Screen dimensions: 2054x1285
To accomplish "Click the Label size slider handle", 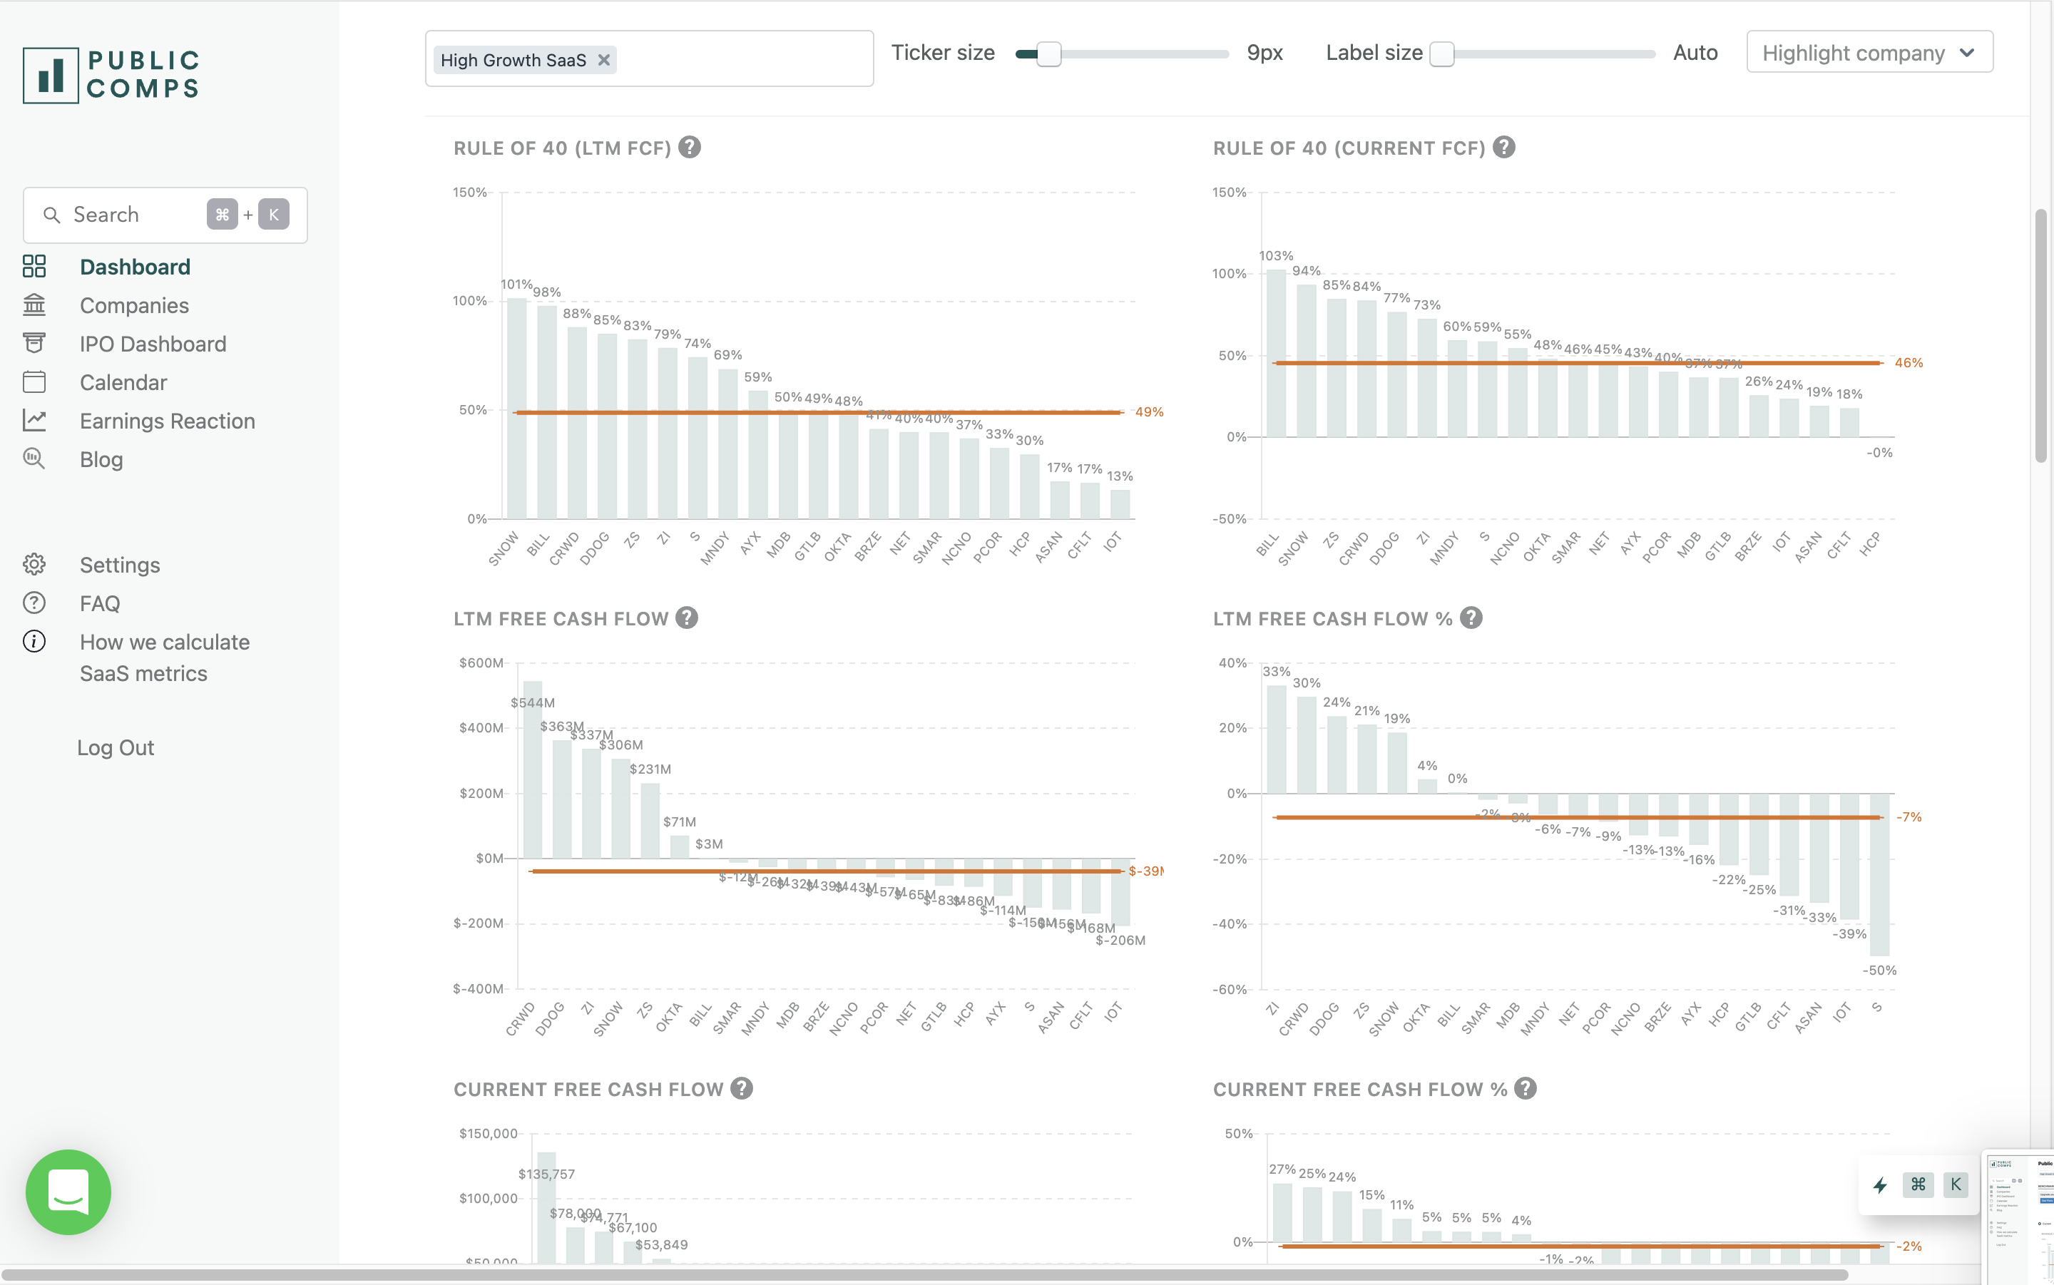I will [x=1442, y=53].
